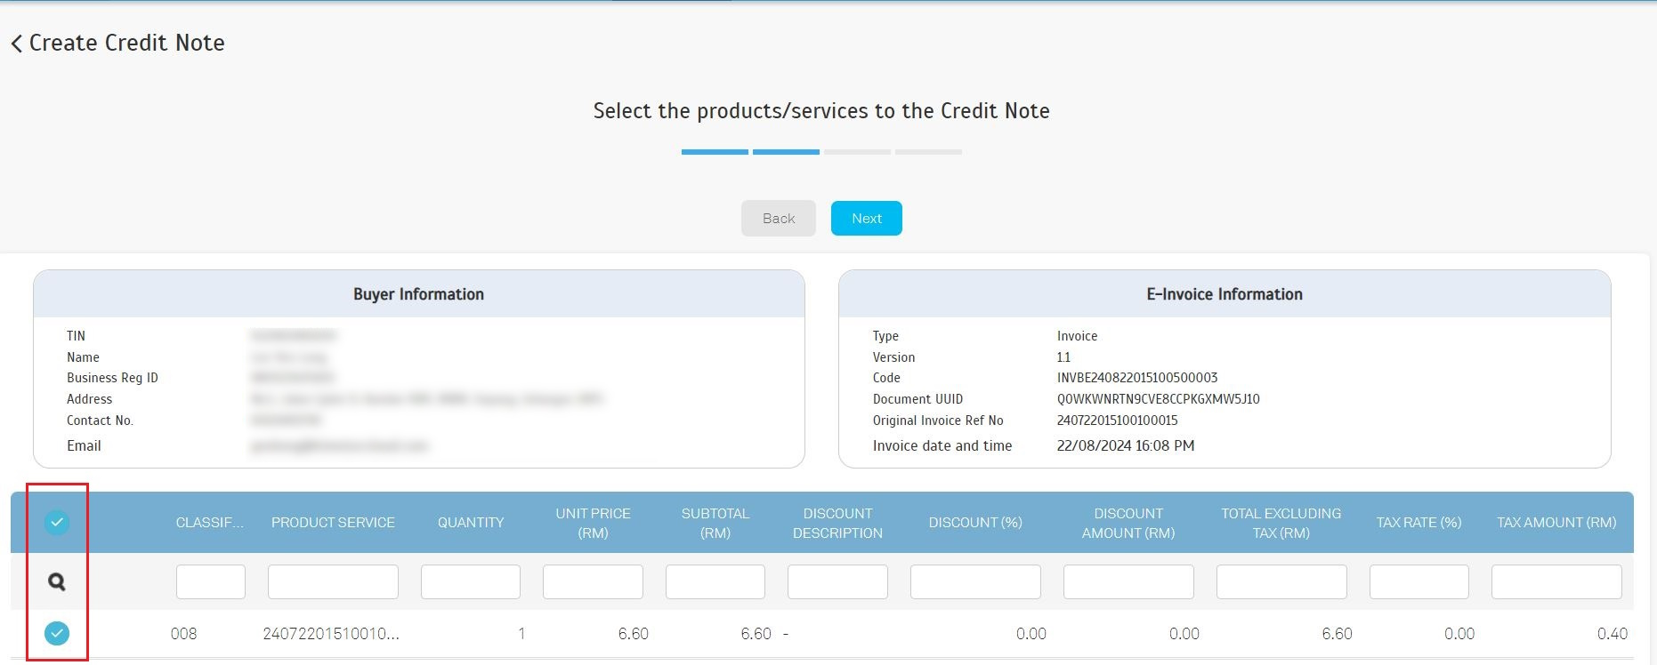Viewport: 1657px width, 665px height.
Task: Click the Discount Amount filter input
Action: pyautogui.click(x=1128, y=581)
